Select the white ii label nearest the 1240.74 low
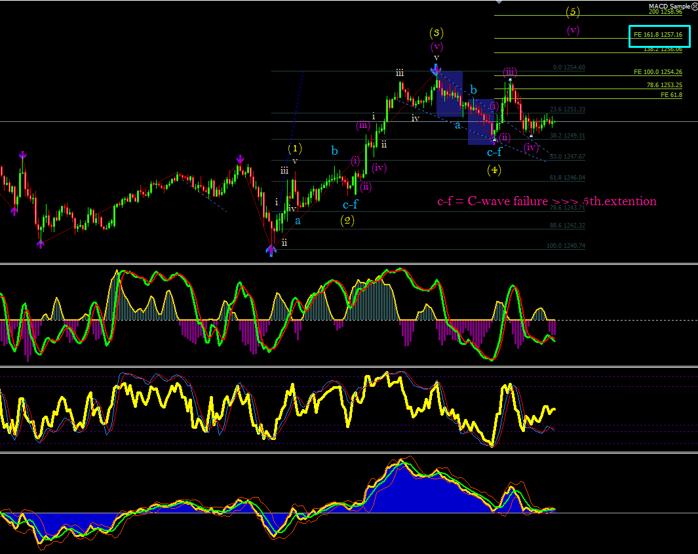Viewport: 698px width, 554px height. pyautogui.click(x=284, y=243)
